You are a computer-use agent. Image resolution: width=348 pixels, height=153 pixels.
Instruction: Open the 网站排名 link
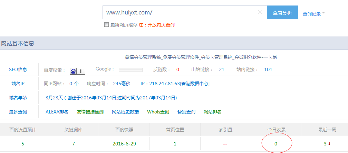(213, 112)
